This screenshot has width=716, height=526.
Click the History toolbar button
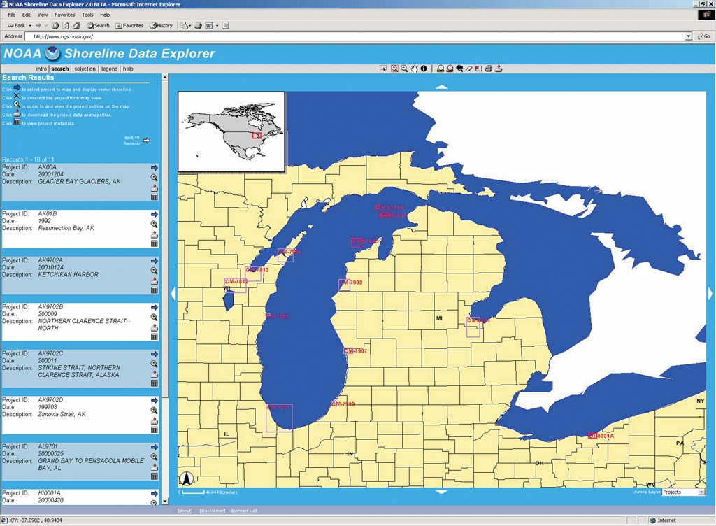click(x=162, y=26)
